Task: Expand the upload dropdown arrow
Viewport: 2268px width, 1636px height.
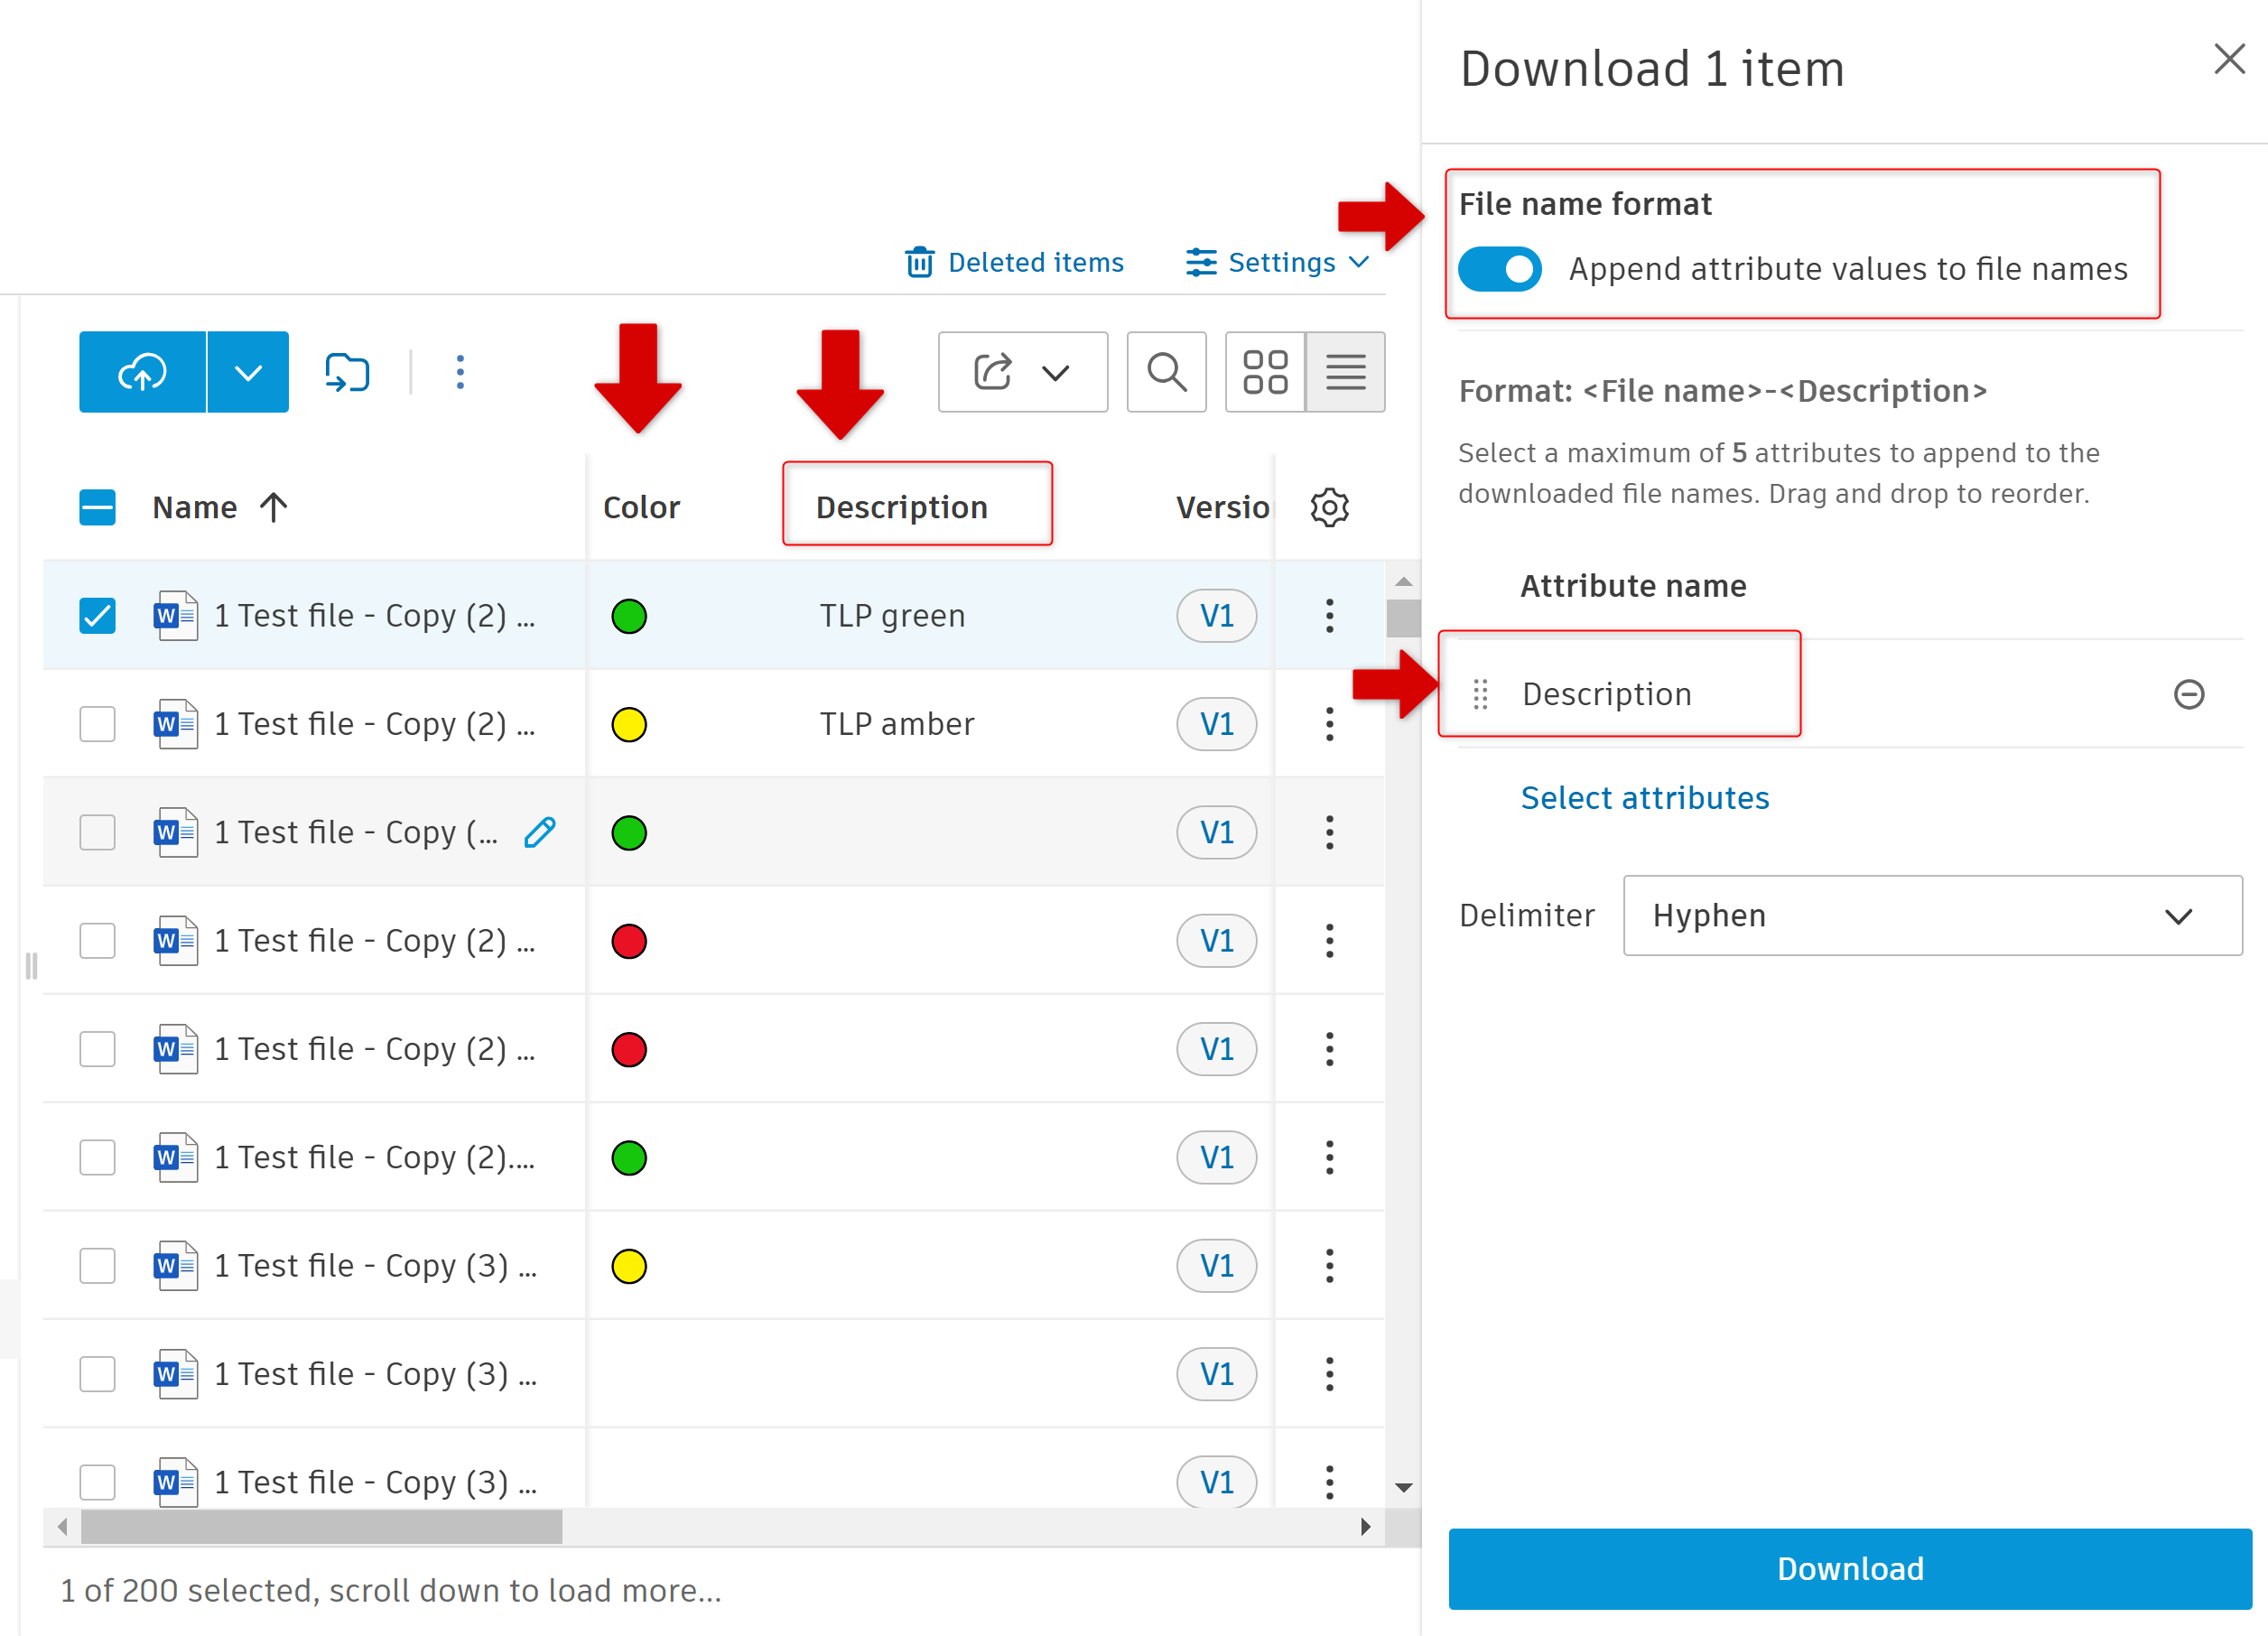Action: click(248, 372)
